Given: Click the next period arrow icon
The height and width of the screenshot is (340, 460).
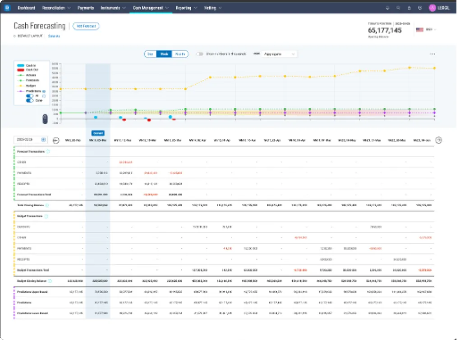Looking at the screenshot, I should (x=438, y=140).
